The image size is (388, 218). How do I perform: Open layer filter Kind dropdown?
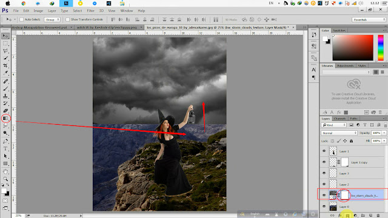[334, 125]
